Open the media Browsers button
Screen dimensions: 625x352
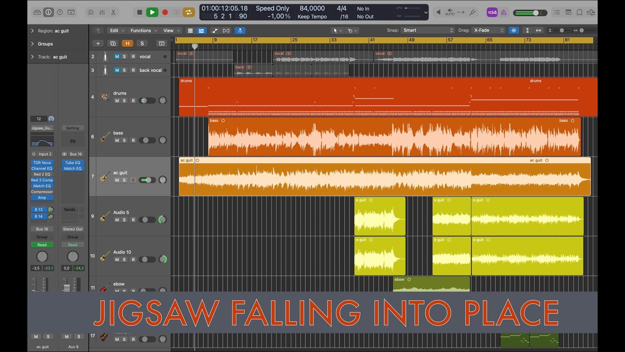(x=591, y=12)
